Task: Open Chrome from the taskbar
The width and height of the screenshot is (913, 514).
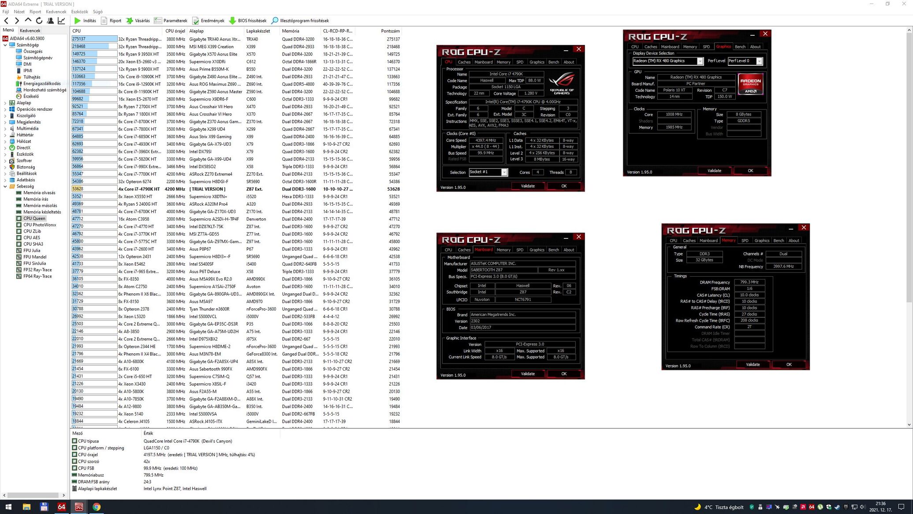Action: [x=97, y=507]
